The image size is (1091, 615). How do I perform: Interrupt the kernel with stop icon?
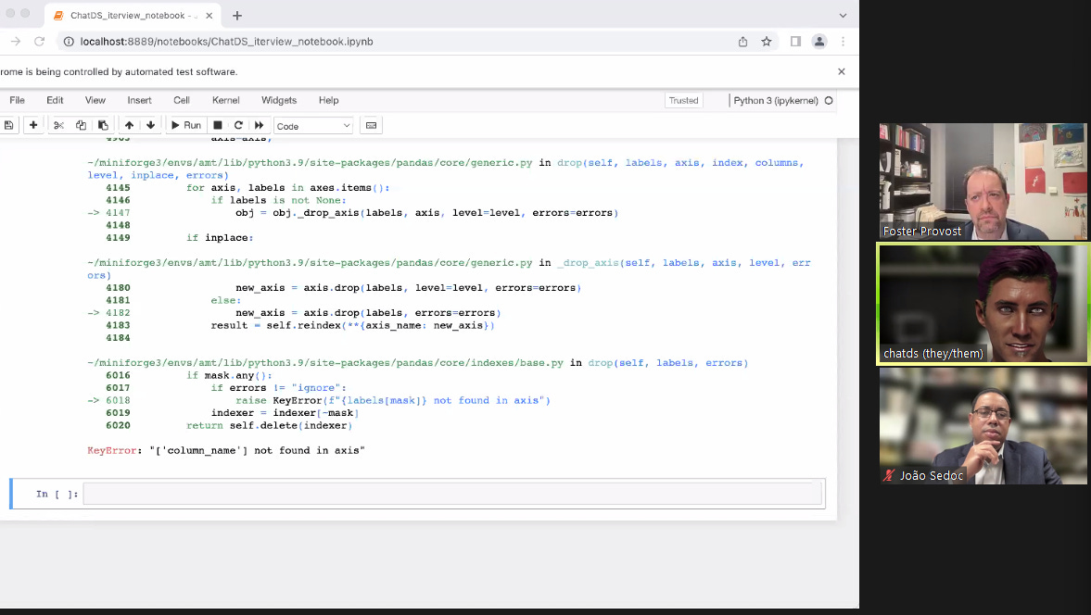click(x=216, y=124)
